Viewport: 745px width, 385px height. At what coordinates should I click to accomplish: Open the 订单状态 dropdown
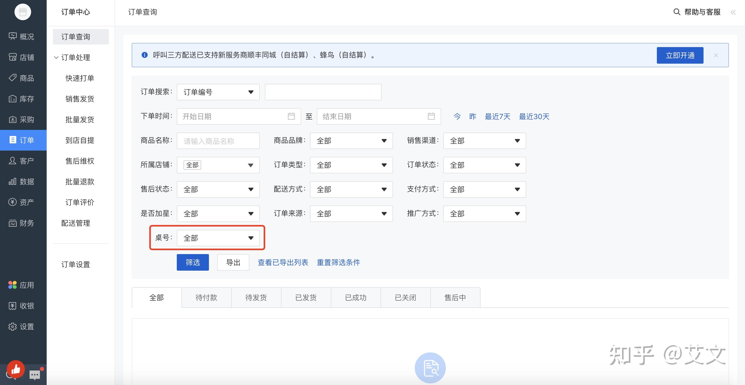tap(484, 165)
